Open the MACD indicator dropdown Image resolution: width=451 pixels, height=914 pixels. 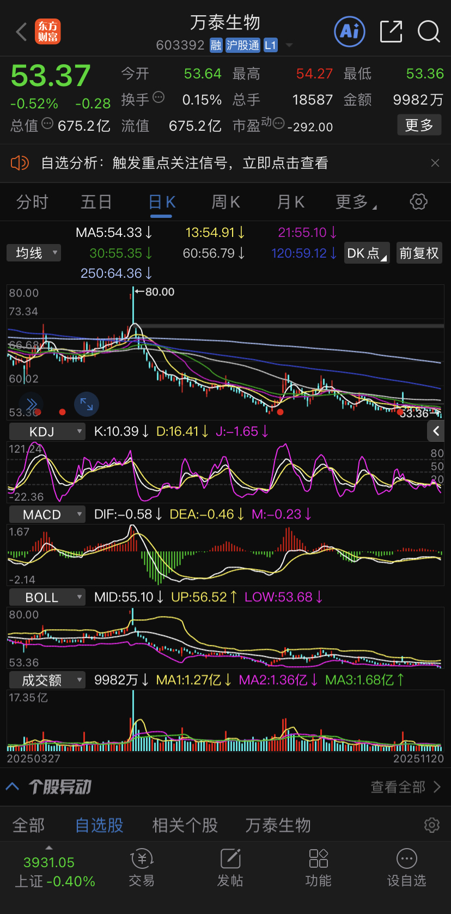tap(47, 514)
